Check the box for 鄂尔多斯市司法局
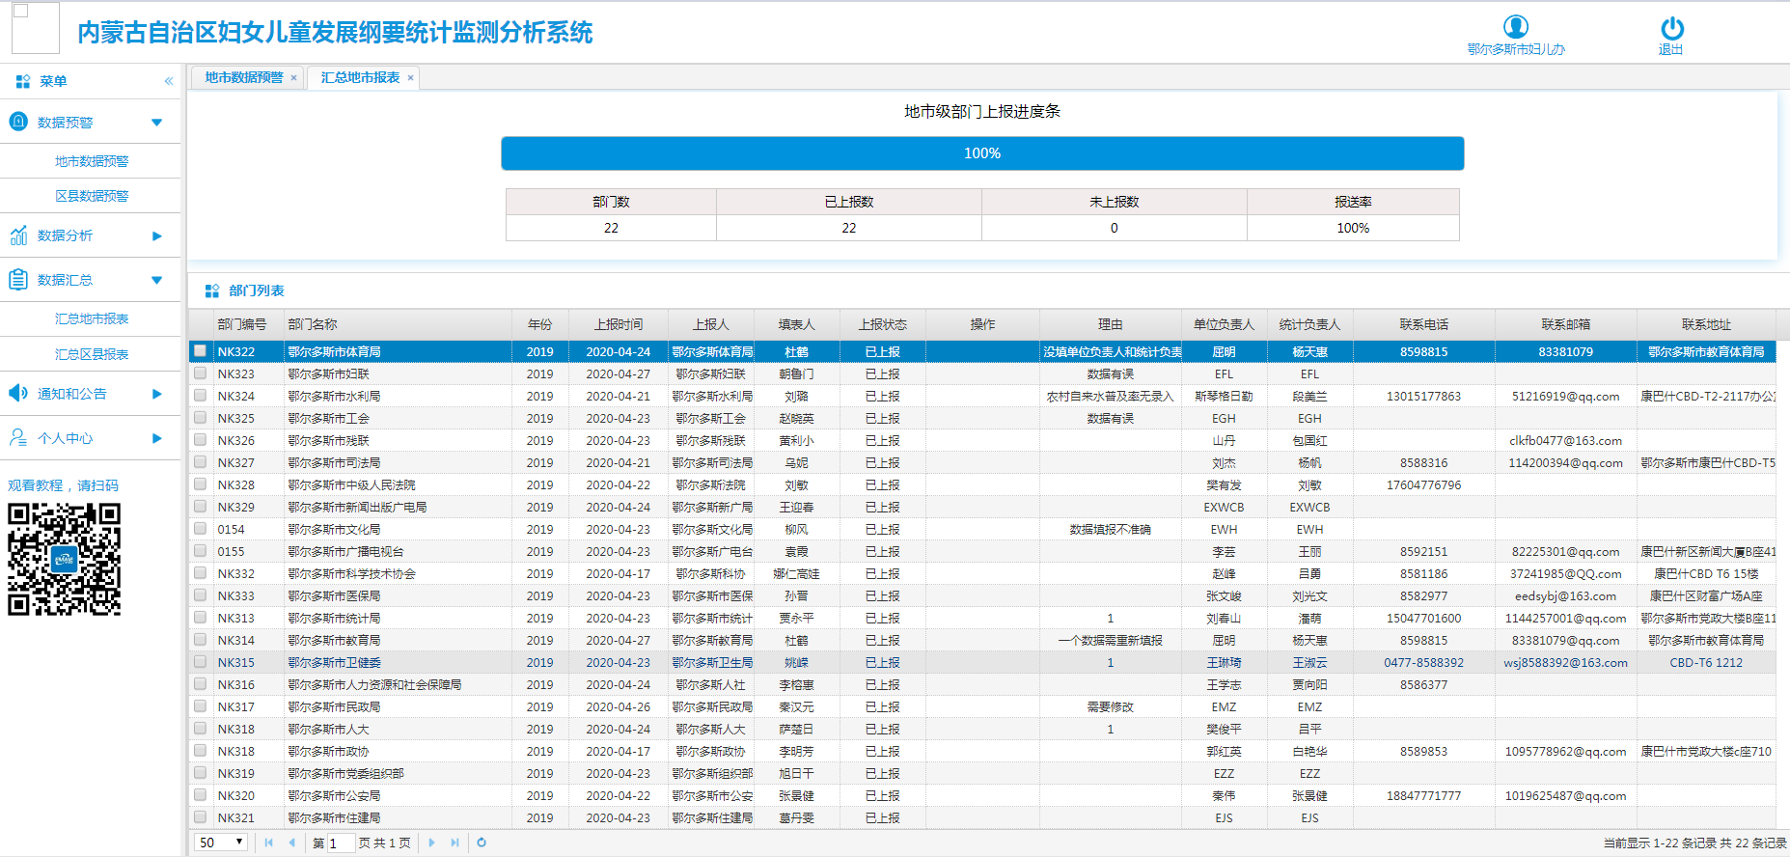 pos(200,462)
